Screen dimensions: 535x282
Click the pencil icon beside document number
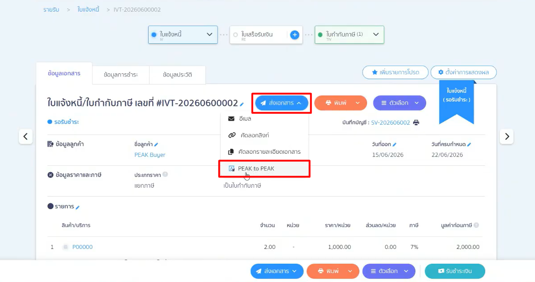242,104
